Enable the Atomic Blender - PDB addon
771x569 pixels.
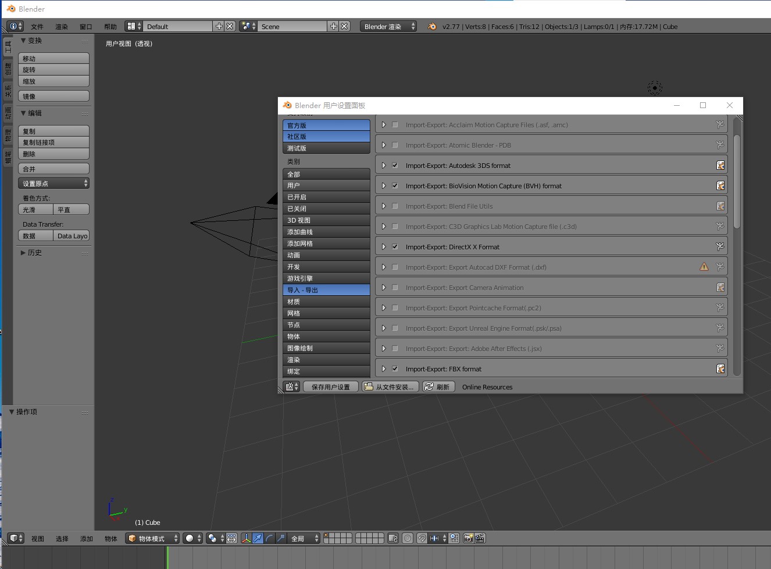(x=395, y=145)
